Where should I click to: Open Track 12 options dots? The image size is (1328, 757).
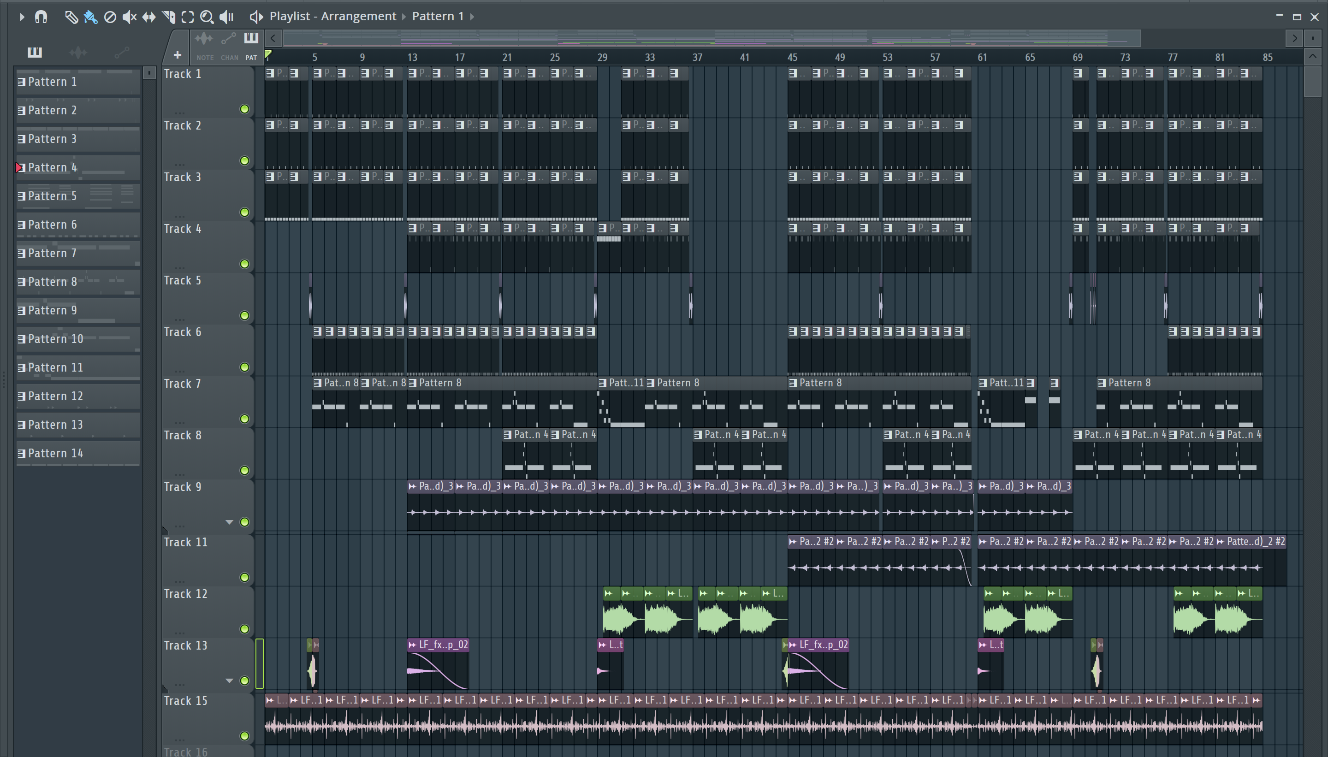coord(180,633)
